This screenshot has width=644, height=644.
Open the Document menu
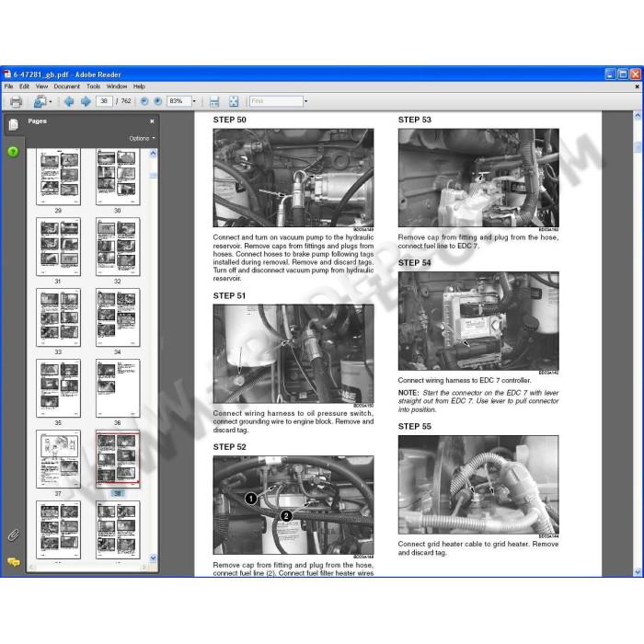point(66,86)
